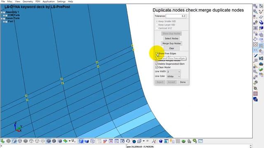The image size is (264, 148).
Task: Expand the Assembly 1 tree node
Action: coord(2,12)
